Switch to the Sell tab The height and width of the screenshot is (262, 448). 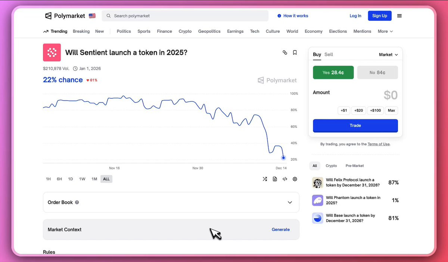tap(329, 54)
